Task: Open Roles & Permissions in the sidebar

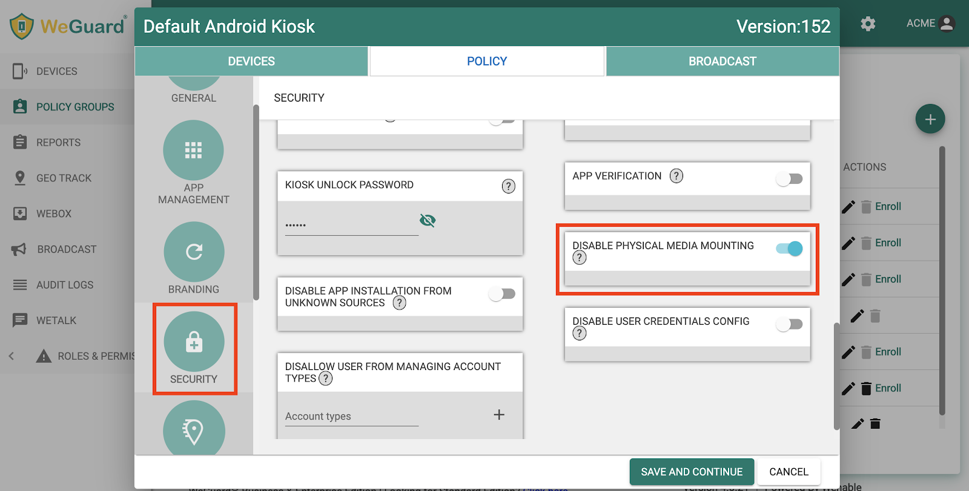Action: [85, 356]
